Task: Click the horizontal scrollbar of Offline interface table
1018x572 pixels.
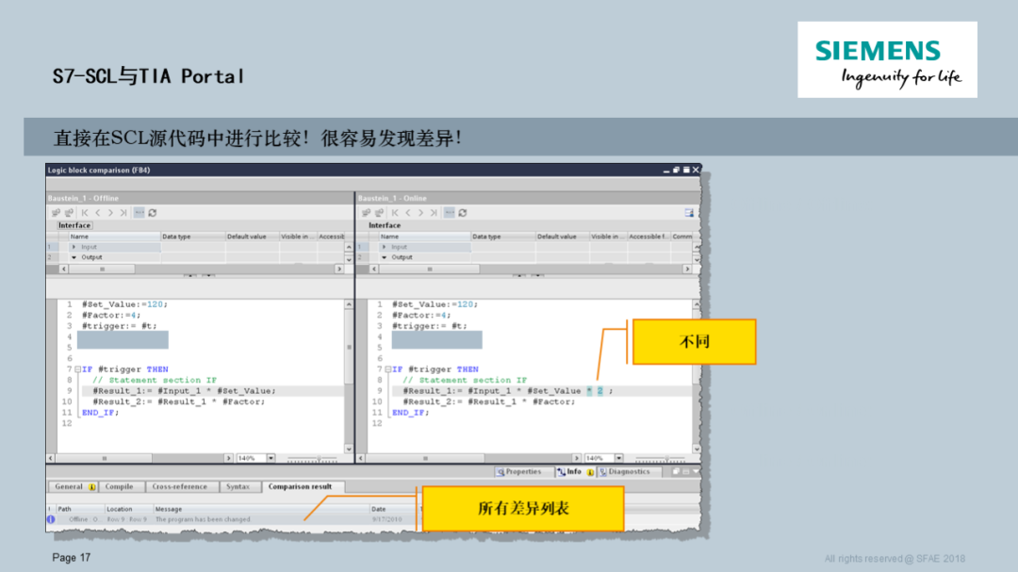Action: click(202, 269)
